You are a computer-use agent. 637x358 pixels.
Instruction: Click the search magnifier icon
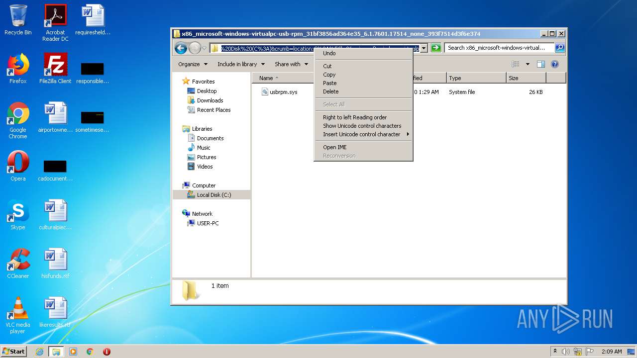[x=559, y=48]
